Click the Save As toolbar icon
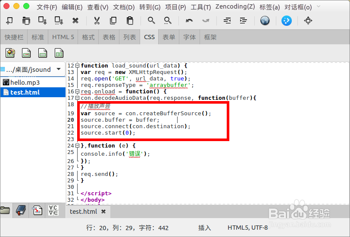Screen dimensions: 350x237 [59, 21]
